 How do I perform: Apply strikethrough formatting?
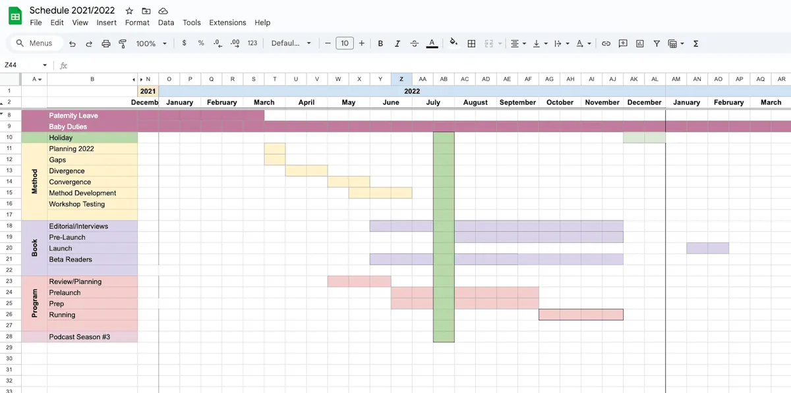[x=414, y=43]
